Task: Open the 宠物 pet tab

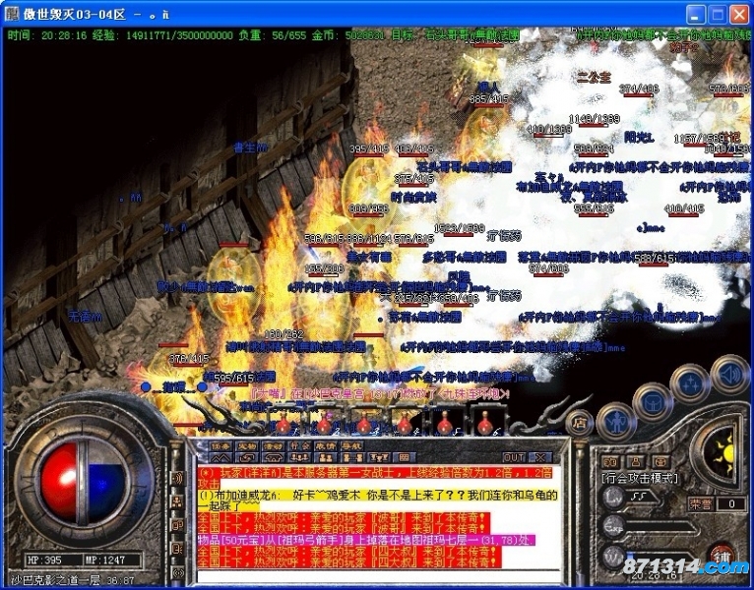Action: coord(247,445)
